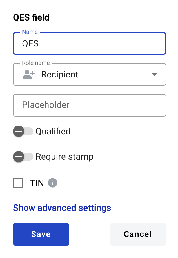Click the dropdown arrow next to Recipient
Viewport: 178px width, 258px height.
[x=154, y=75]
